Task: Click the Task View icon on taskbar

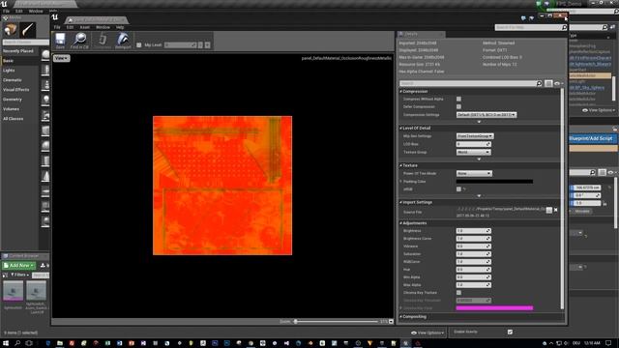Action: point(29,343)
